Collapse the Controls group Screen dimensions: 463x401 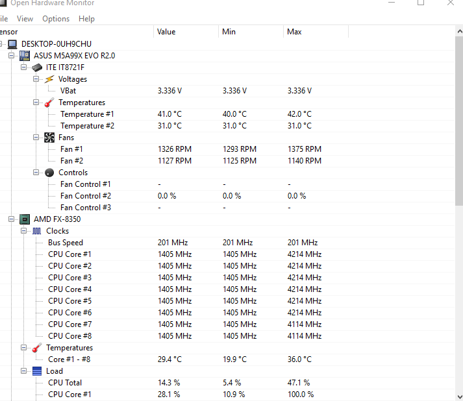pos(36,173)
